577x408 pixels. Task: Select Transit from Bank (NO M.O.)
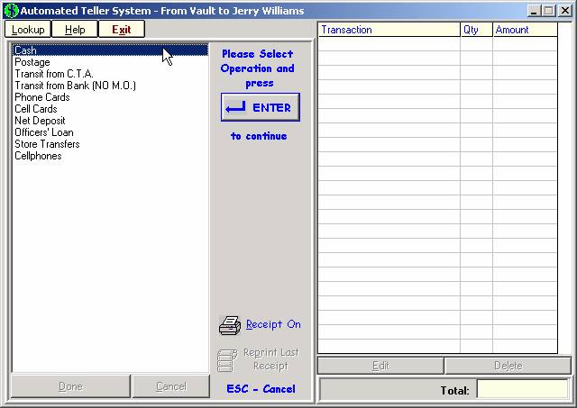point(75,86)
